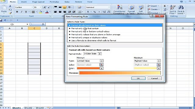The height and width of the screenshot is (109, 195).
Task: Open the Home ribbon tab
Action: click(x=13, y=2)
